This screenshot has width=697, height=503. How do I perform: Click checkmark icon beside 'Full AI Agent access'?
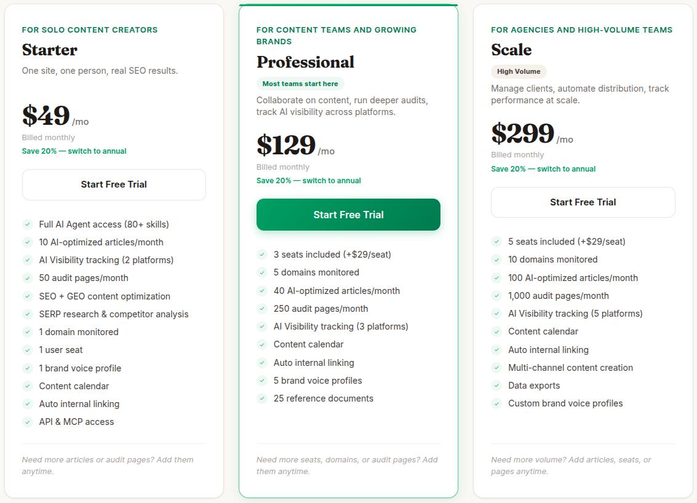tap(27, 224)
